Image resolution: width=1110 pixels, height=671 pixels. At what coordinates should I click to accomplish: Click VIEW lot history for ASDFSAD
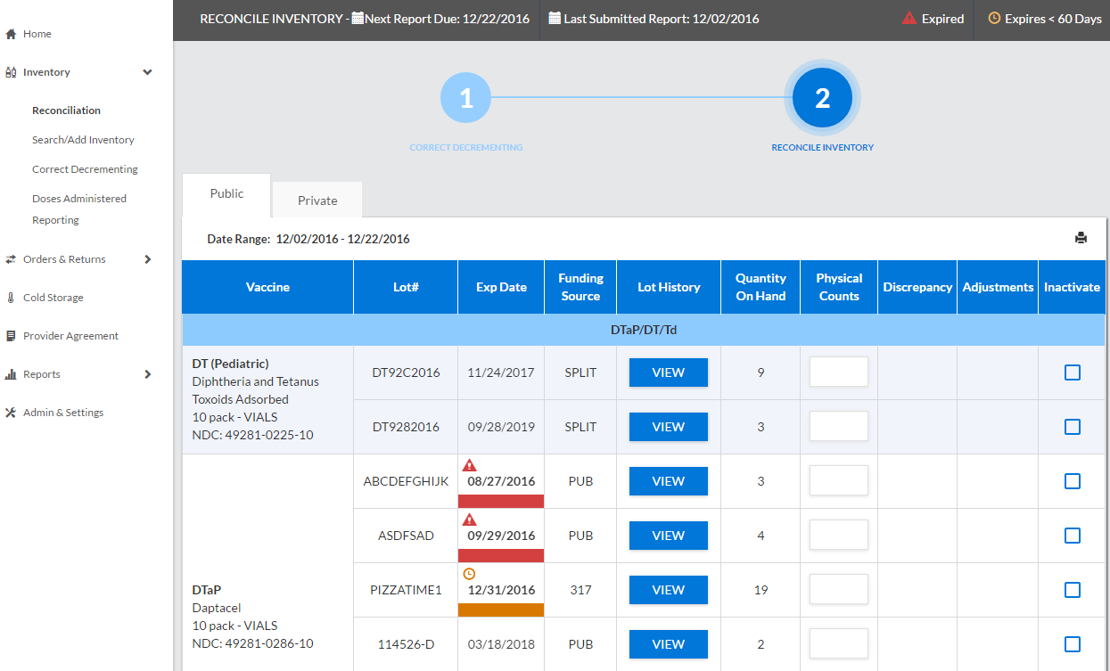668,535
